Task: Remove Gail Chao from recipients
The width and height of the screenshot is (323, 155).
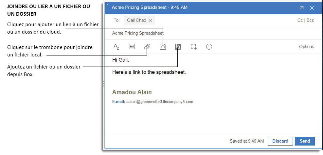Action: 150,20
